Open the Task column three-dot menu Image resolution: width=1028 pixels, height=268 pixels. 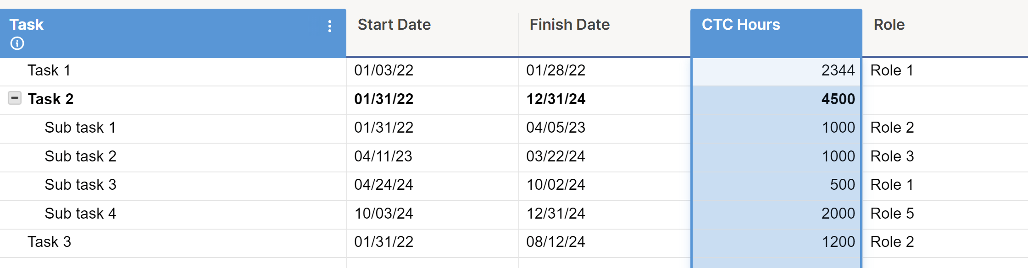tap(329, 27)
